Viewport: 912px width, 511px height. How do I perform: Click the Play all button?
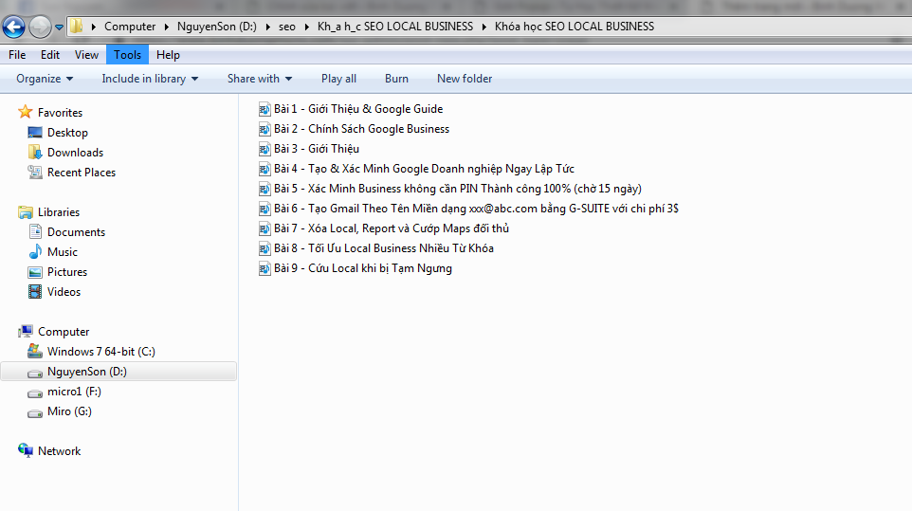point(338,79)
